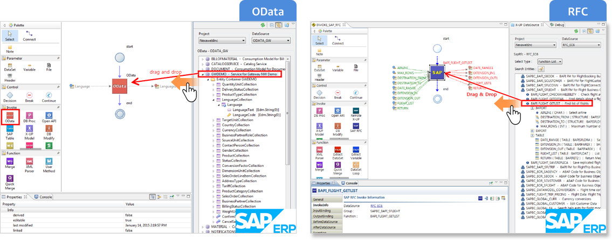
Task: Open the Debug tab in the RFC window
Action: coord(556,25)
